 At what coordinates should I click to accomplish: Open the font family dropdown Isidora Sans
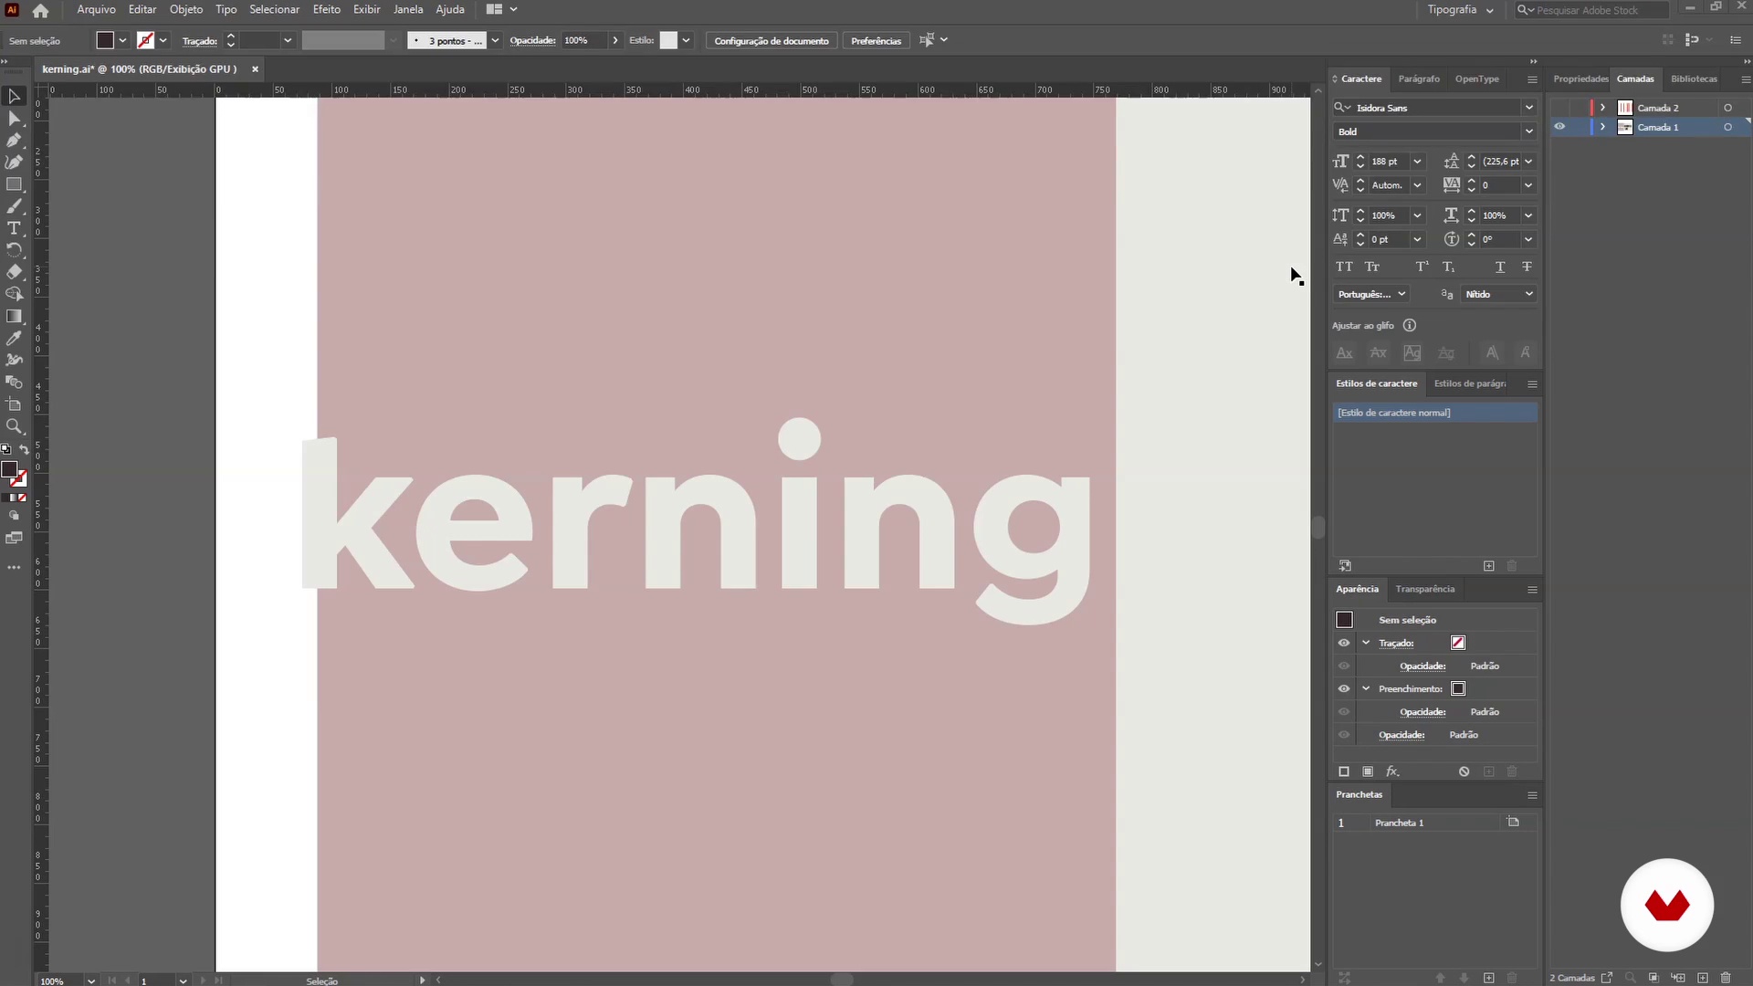[1528, 108]
